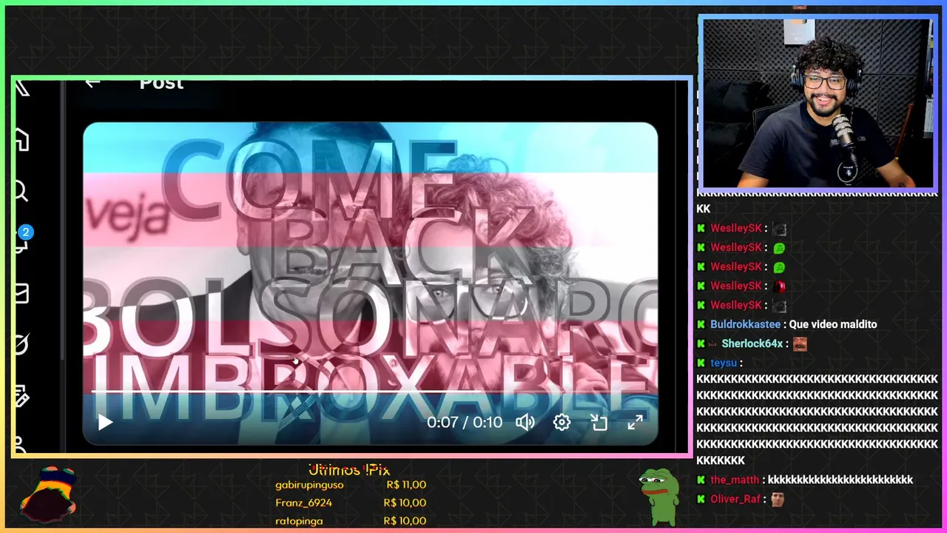Click donor name ratopinga
Screen dimensions: 947x533
click(299, 520)
